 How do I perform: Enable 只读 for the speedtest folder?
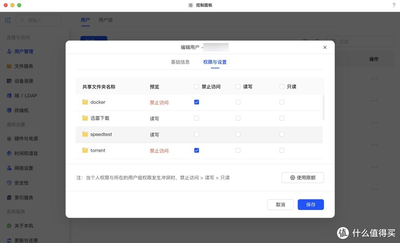tap(282, 134)
